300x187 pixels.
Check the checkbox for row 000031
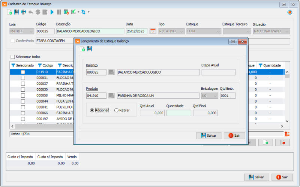(23, 78)
